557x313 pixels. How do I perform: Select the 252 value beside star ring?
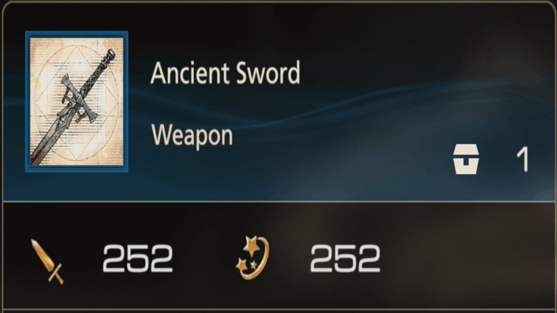(345, 259)
